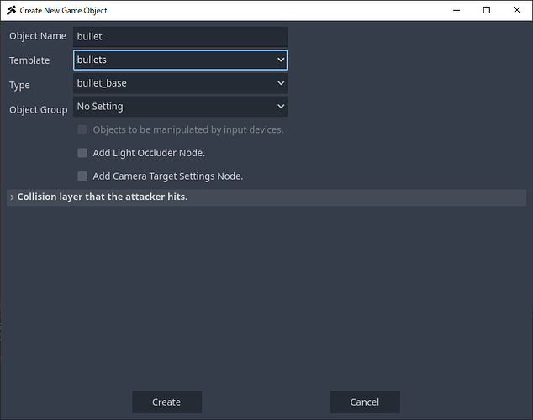Click the Type field chevron icon
This screenshot has width=533, height=420.
point(281,83)
